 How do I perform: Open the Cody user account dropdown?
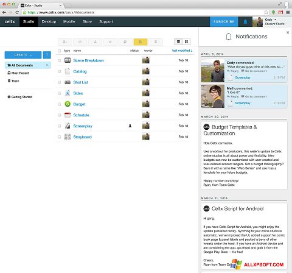275,19
